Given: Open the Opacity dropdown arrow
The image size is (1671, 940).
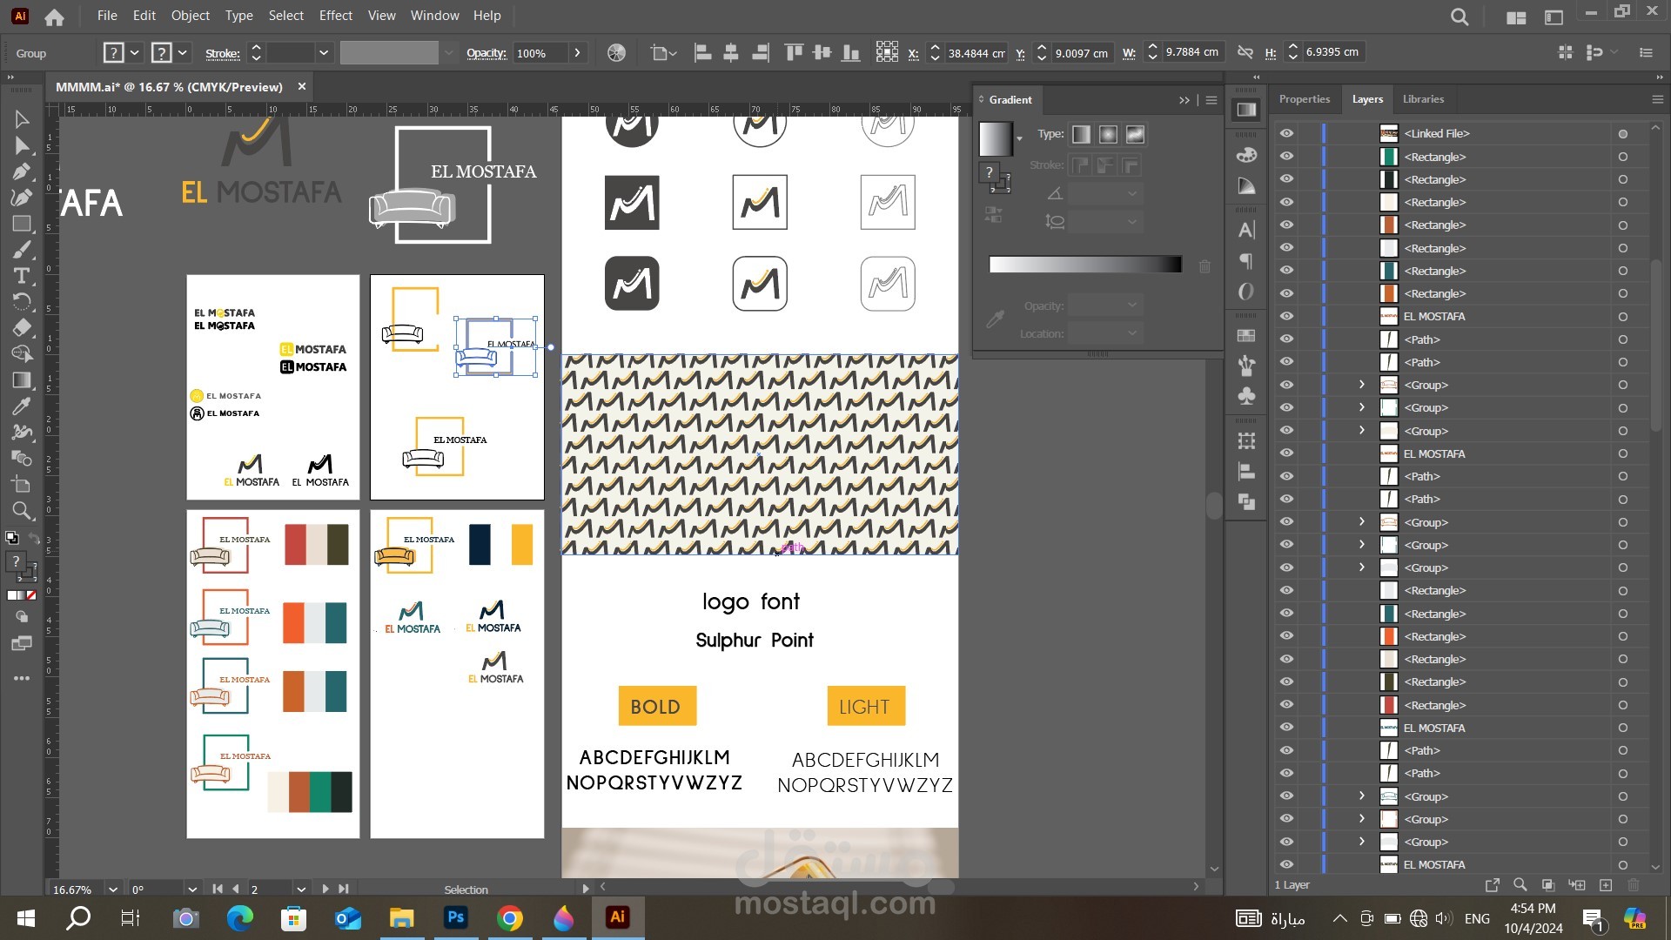Looking at the screenshot, I should point(577,53).
